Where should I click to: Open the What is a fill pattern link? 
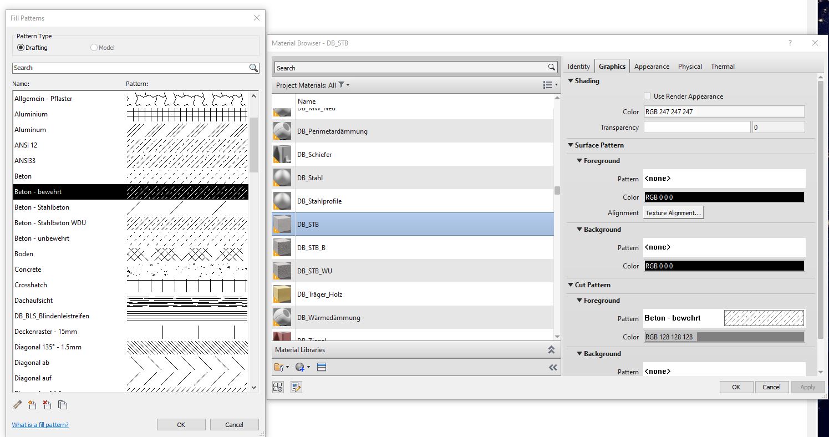coord(40,424)
